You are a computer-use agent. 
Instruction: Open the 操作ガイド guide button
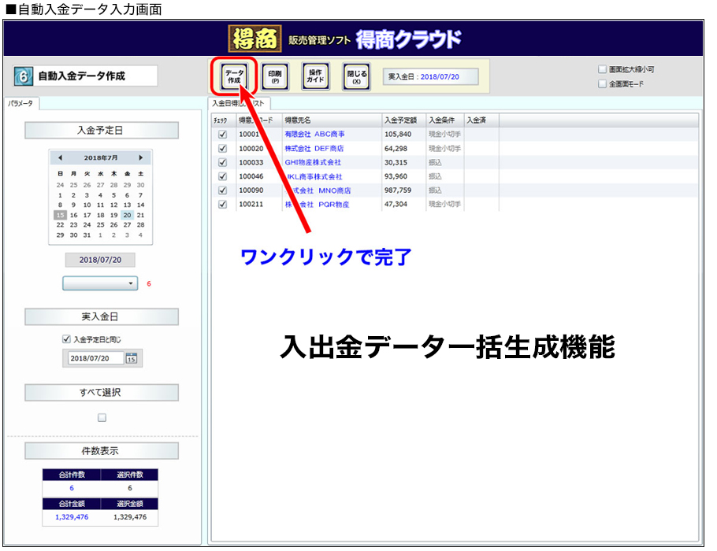315,76
